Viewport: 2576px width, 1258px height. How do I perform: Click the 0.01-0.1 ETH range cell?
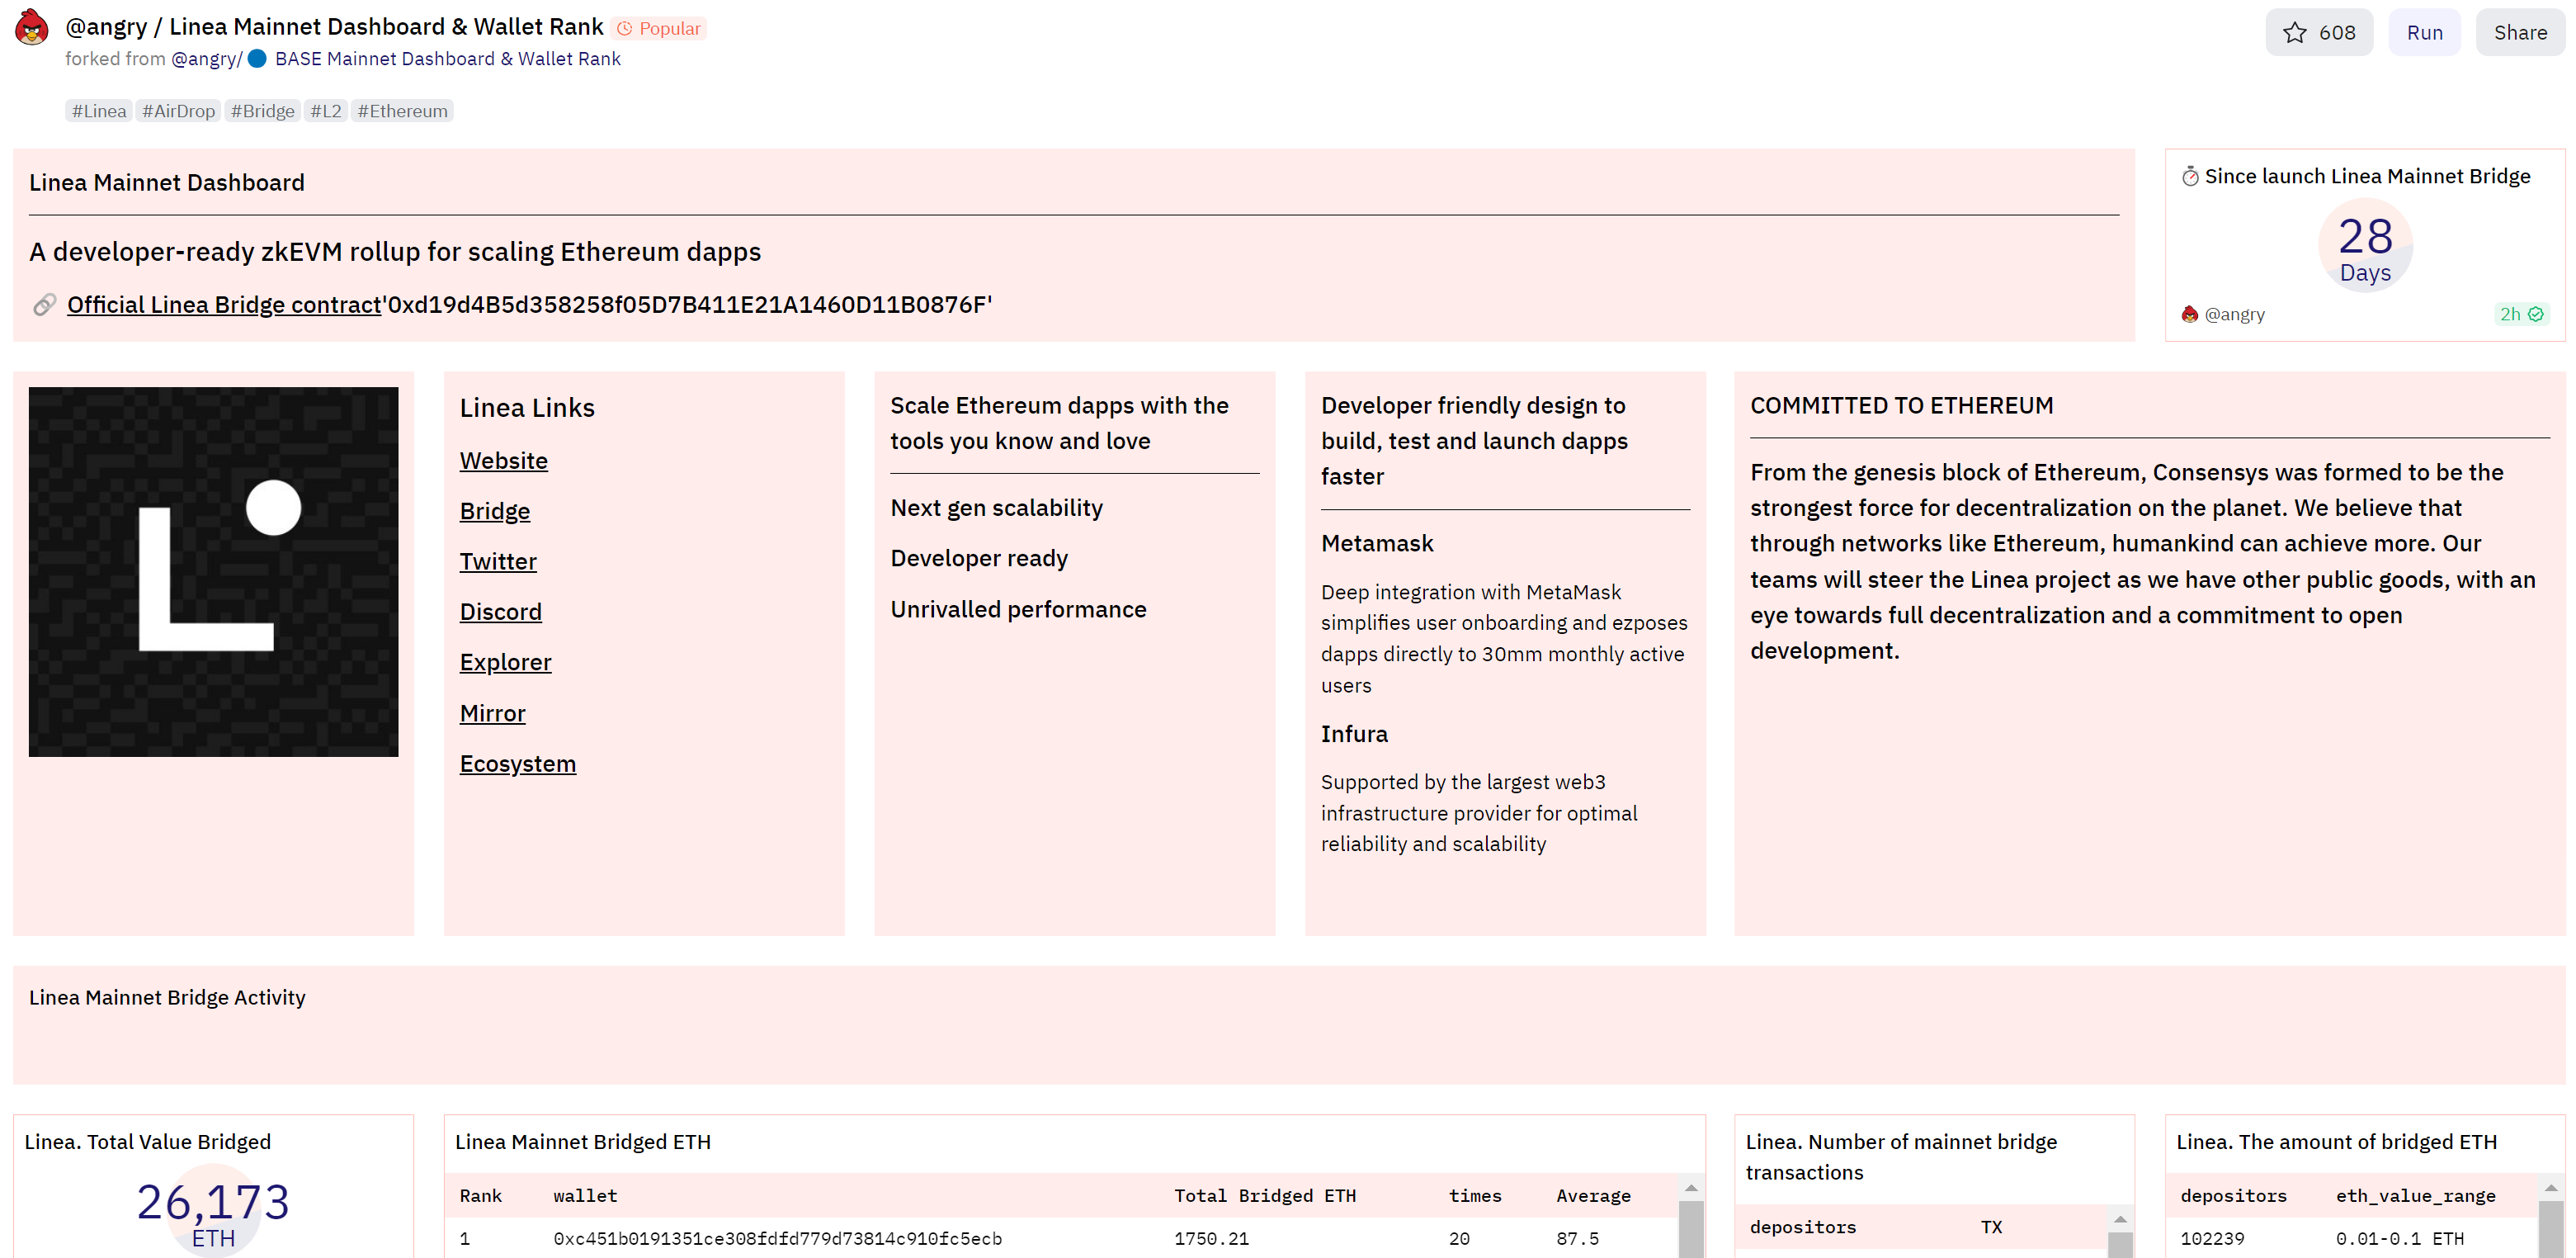tap(2399, 1239)
